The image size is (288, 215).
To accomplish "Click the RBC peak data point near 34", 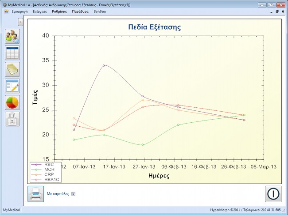I will click(104, 65).
